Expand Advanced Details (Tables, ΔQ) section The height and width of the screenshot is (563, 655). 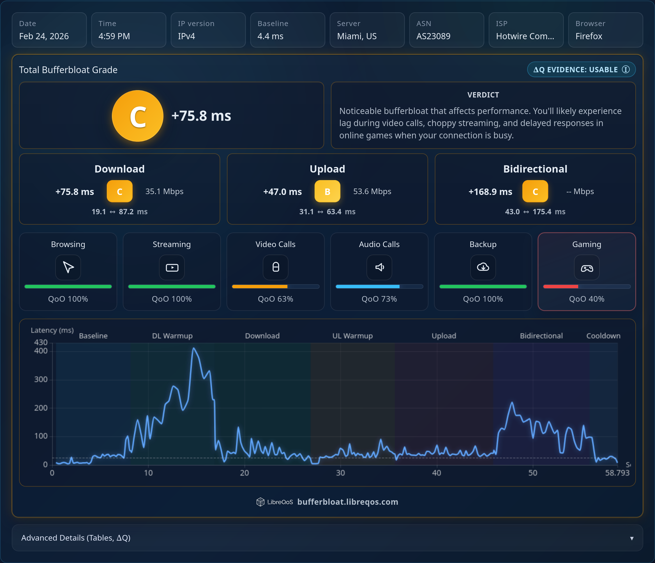(76, 538)
